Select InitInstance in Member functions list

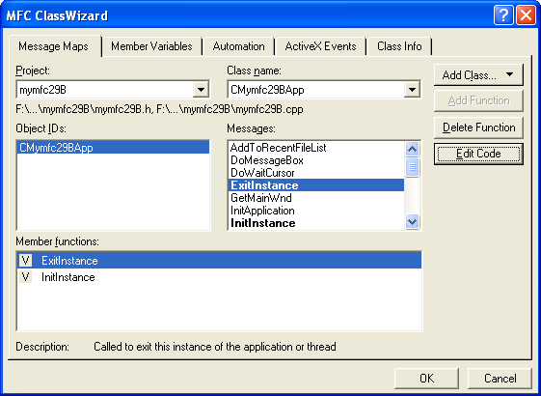(220, 277)
